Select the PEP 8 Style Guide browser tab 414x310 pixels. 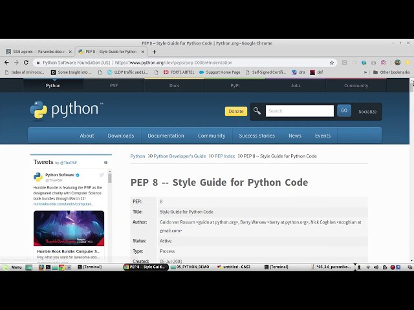(111, 52)
